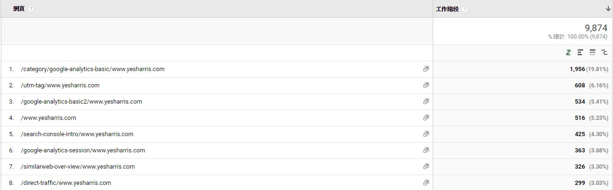Open /search-console-intro external link icon
Image resolution: width=613 pixels, height=190 pixels.
tap(426, 134)
